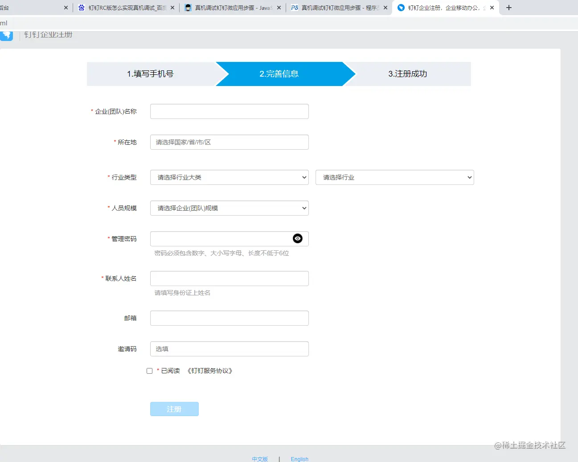Click the DingTalk favicon on the active tab
The image size is (578, 462).
(400, 8)
